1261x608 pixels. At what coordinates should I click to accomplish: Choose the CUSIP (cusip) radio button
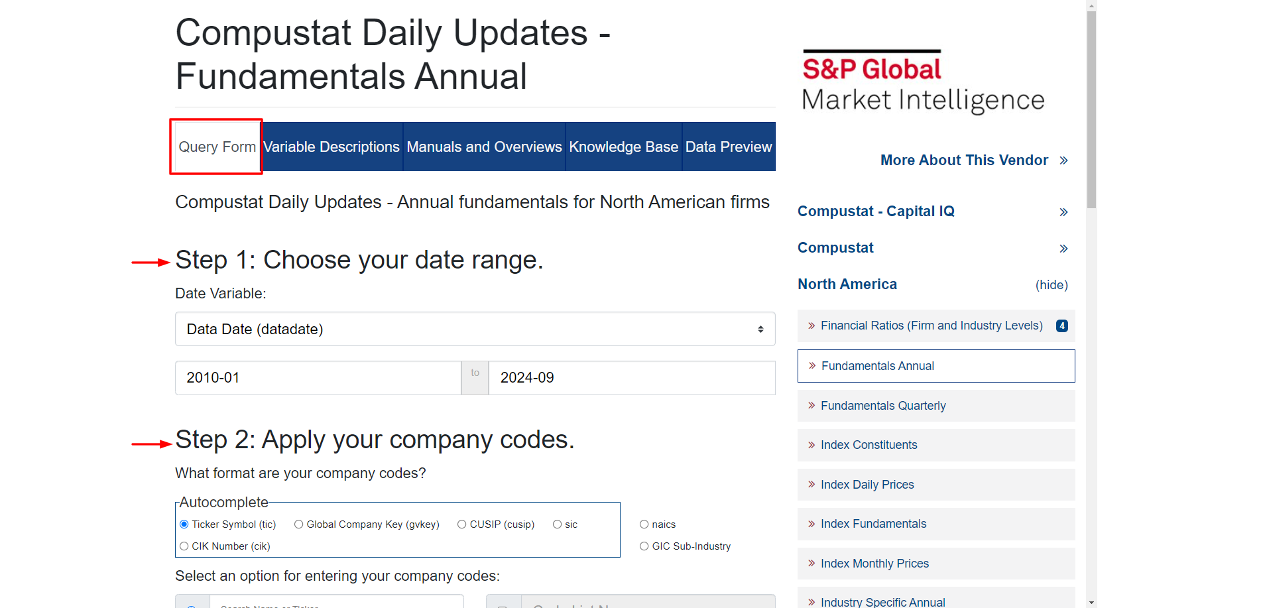pyautogui.click(x=462, y=524)
